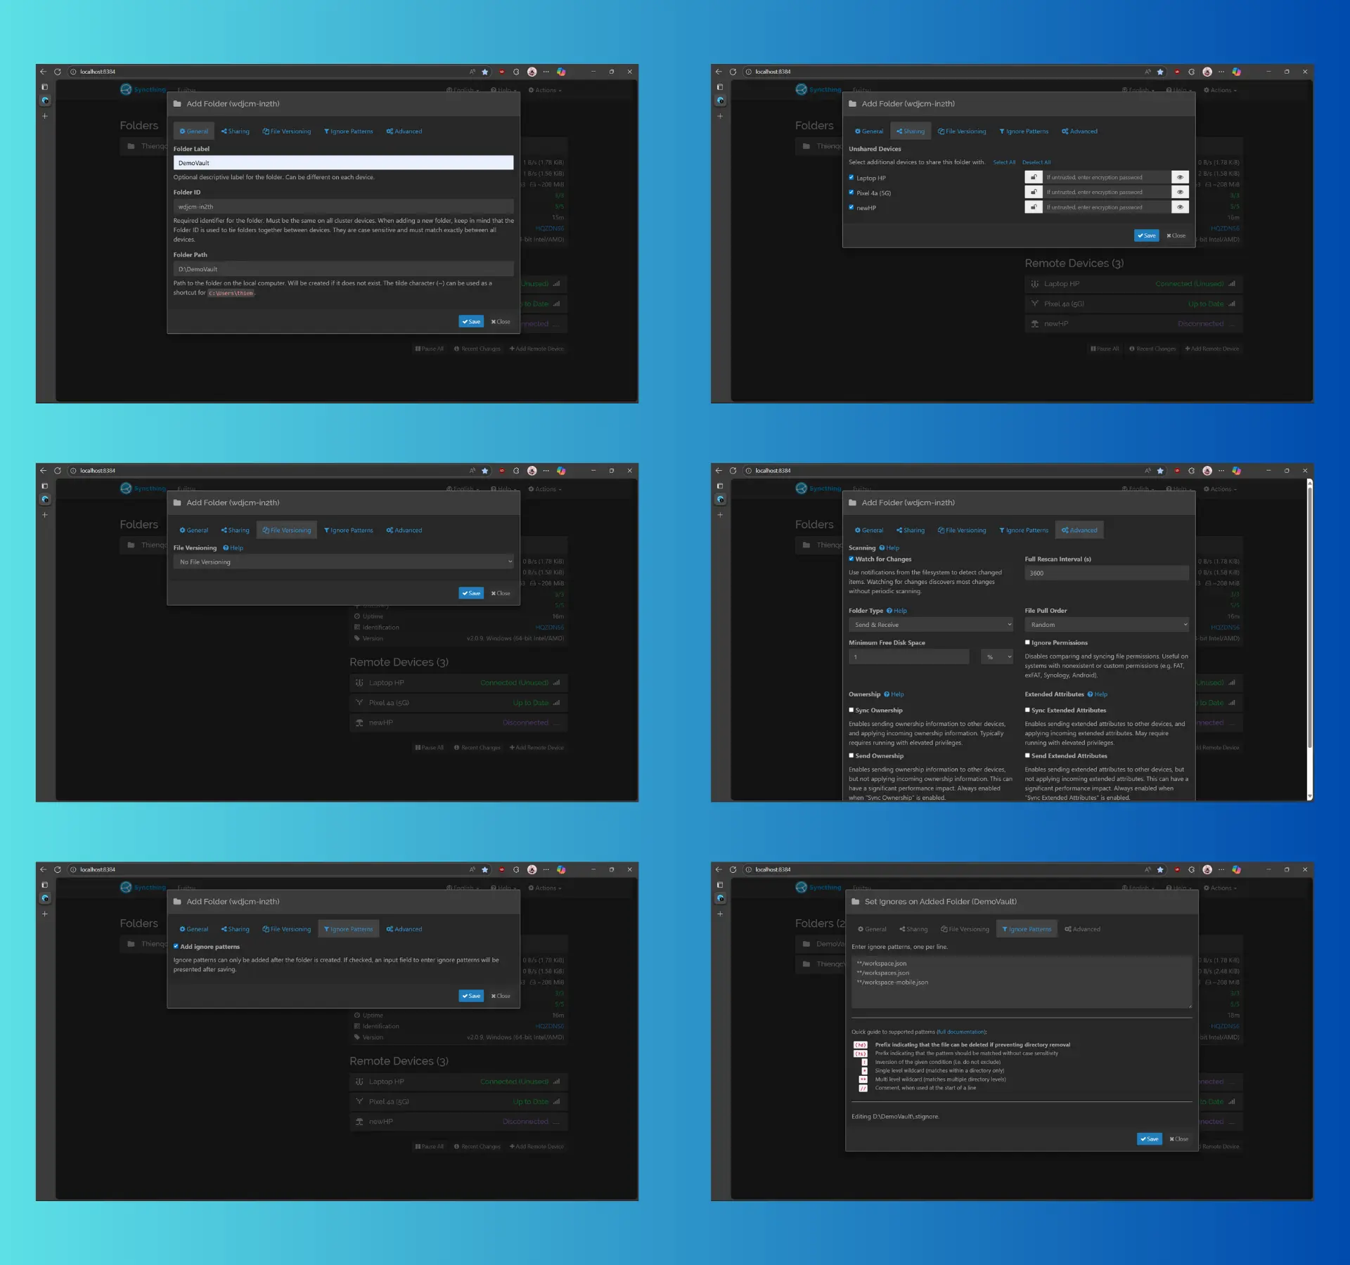
Task: Expand Folder Type dropdown showing Send & Receive
Action: point(931,625)
